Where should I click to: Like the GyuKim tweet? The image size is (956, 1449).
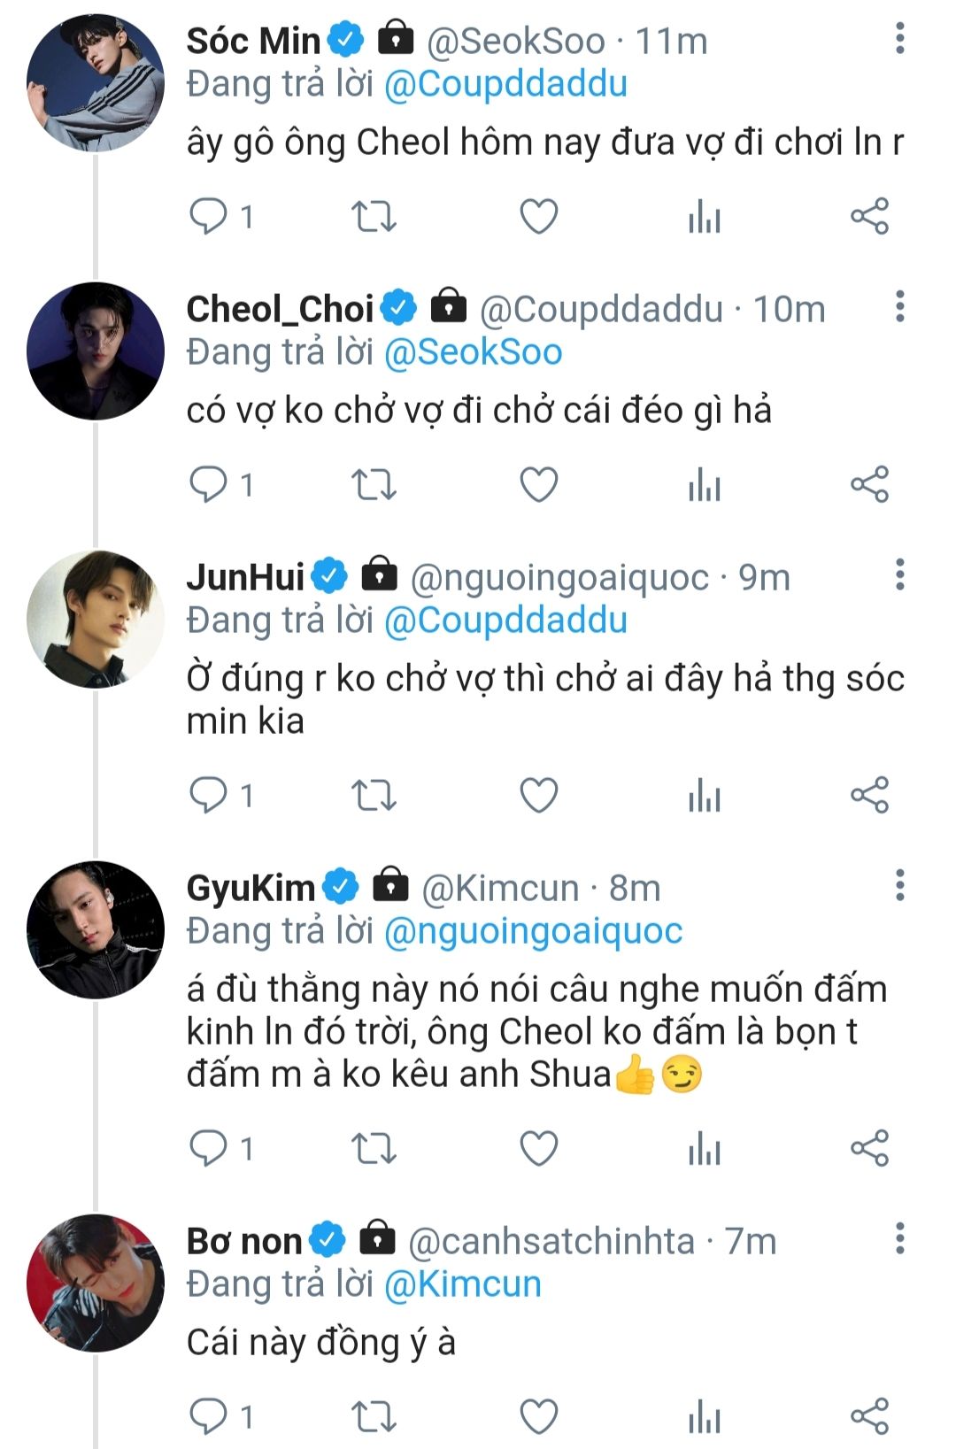pos(538,1149)
